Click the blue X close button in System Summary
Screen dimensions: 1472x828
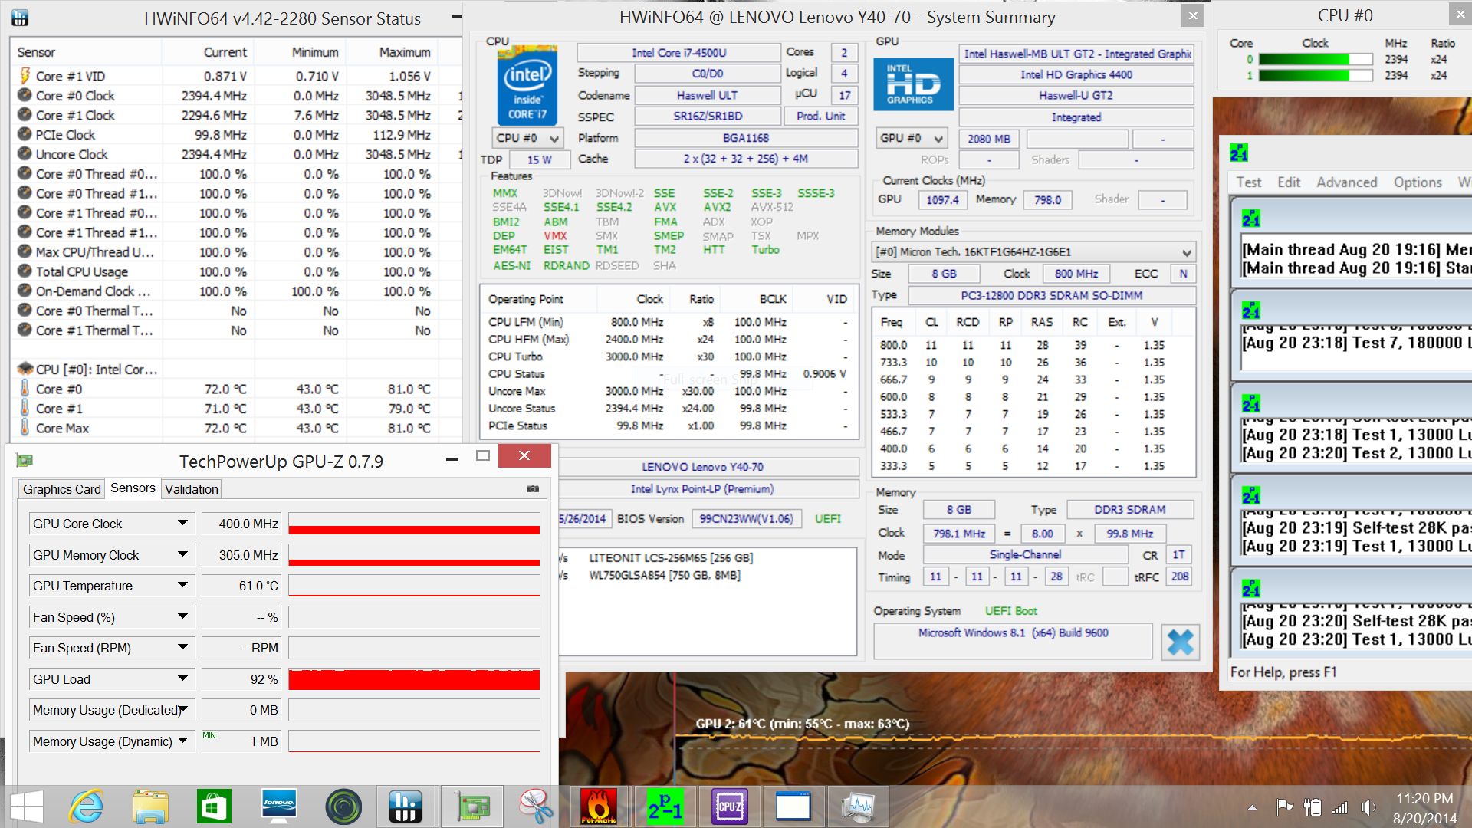(x=1180, y=642)
